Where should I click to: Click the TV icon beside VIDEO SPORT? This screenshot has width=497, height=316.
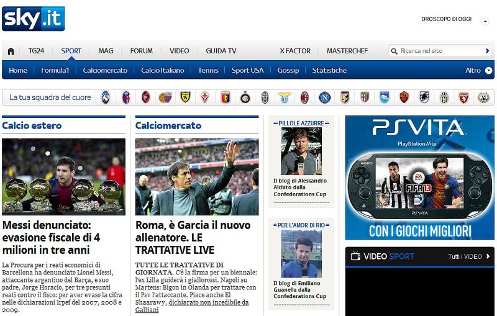[355, 256]
